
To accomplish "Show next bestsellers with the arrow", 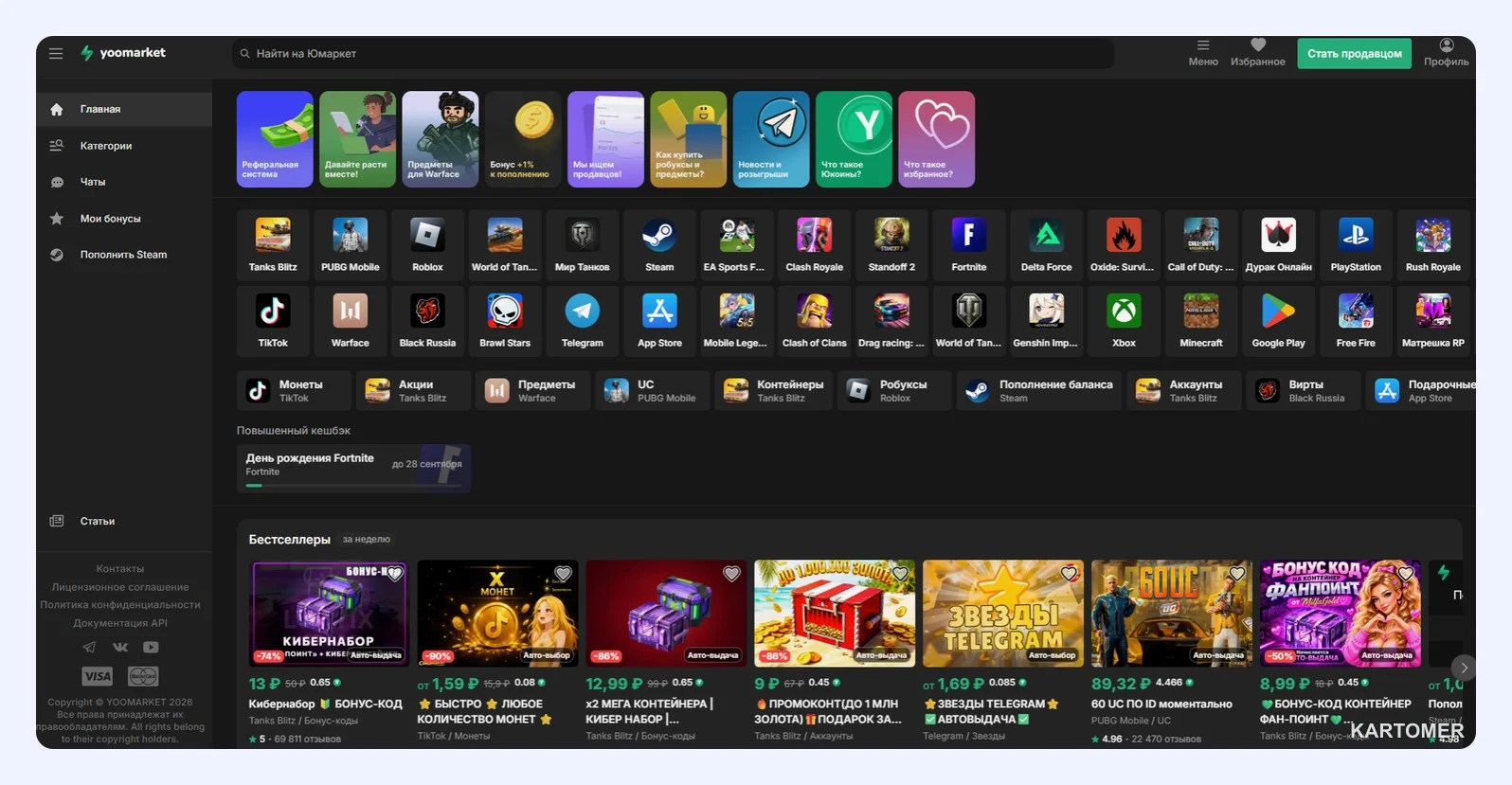I will 1464,668.
